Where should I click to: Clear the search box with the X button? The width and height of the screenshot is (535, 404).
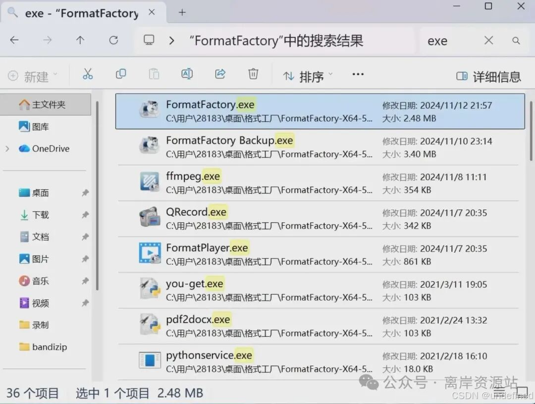coord(488,41)
